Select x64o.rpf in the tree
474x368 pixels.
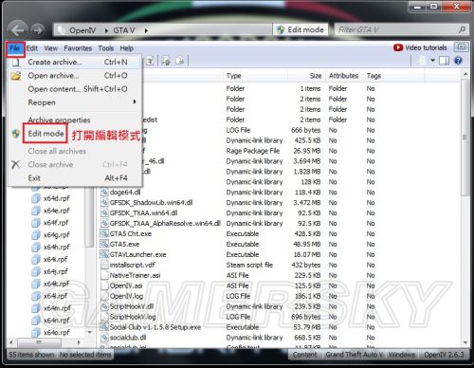point(57,333)
